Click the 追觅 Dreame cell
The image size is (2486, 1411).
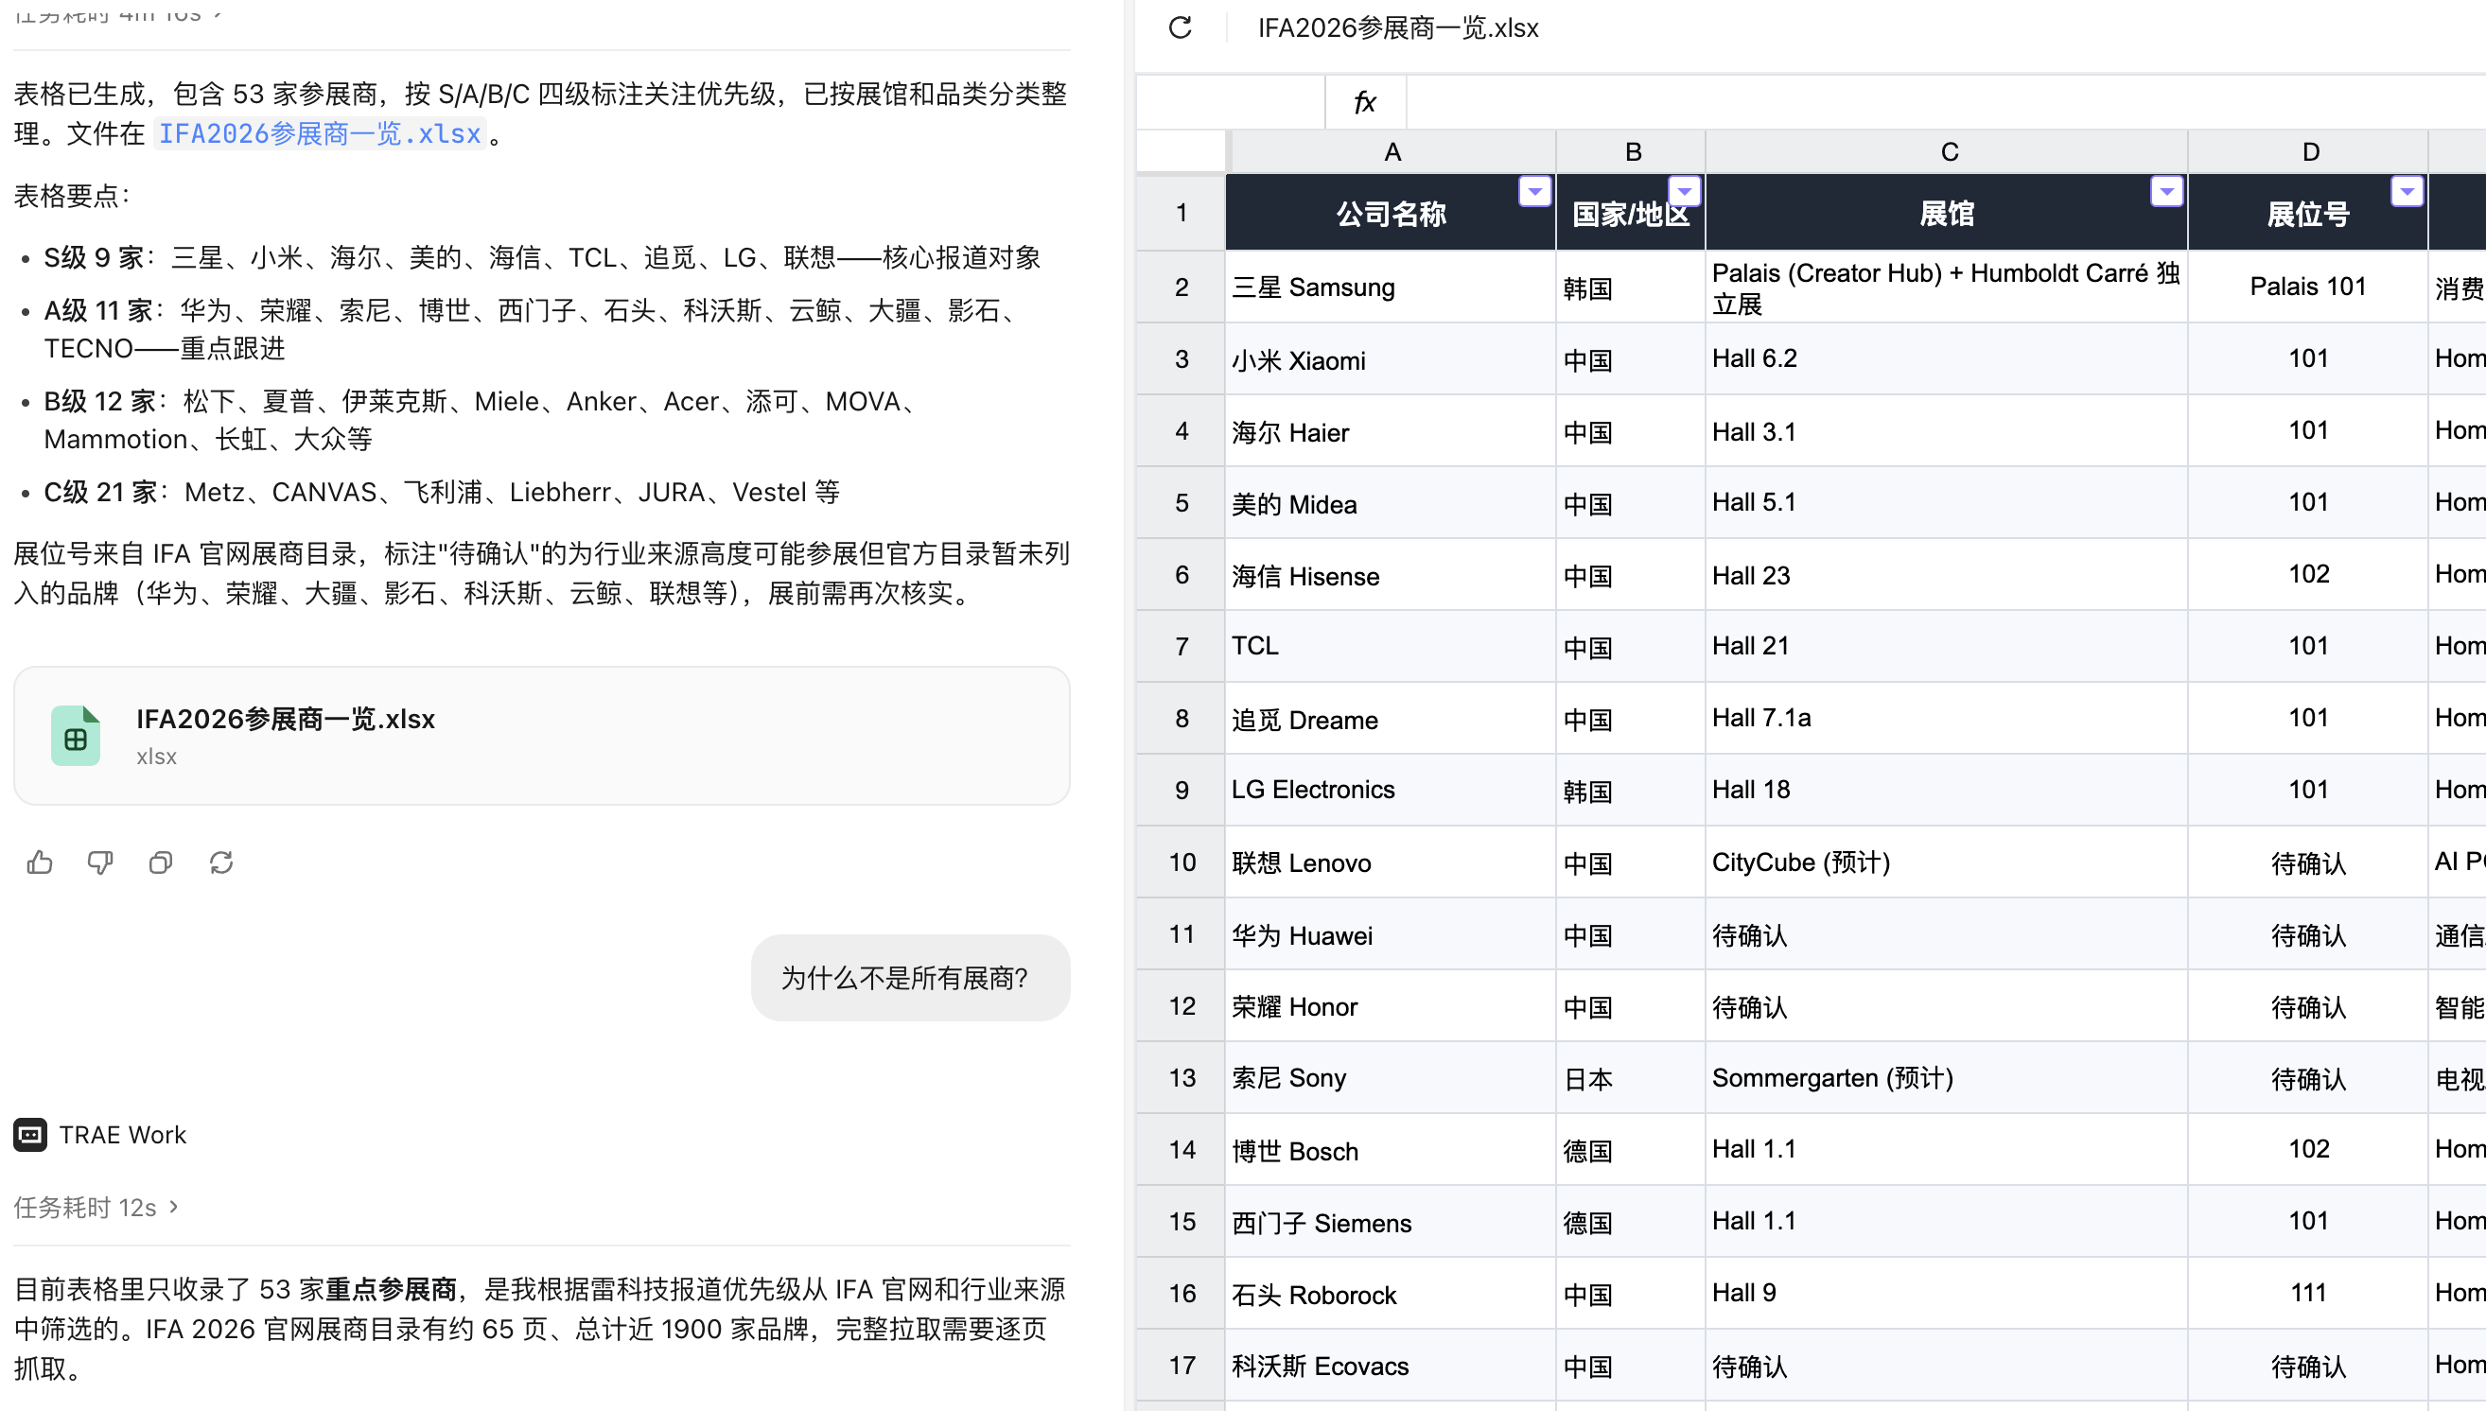click(1391, 719)
